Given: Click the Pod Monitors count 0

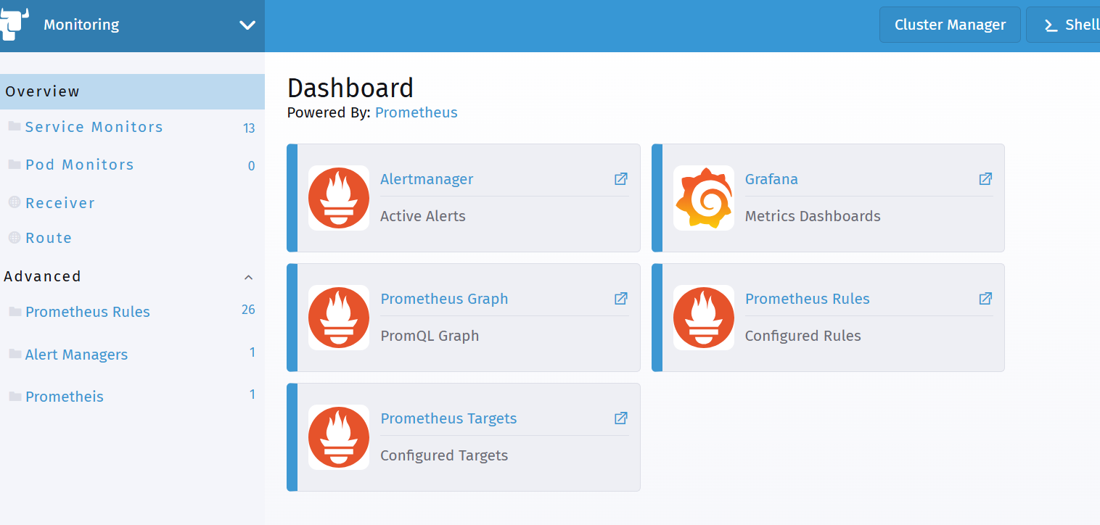Looking at the screenshot, I should [252, 166].
